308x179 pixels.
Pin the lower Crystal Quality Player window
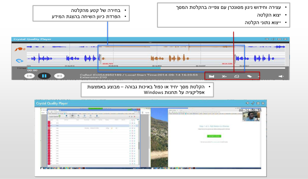coord(247,103)
